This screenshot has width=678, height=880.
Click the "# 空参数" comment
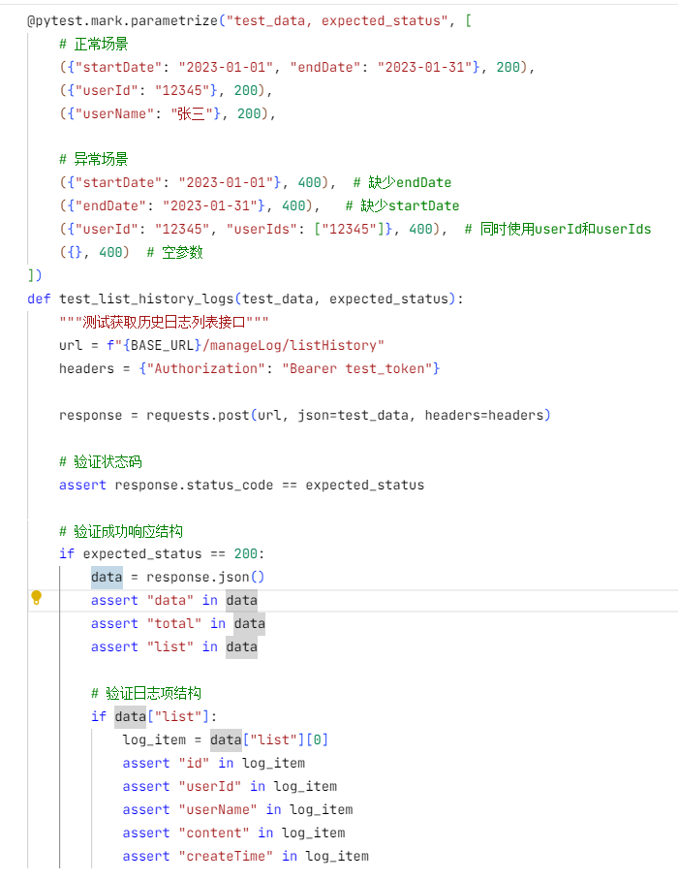174,253
